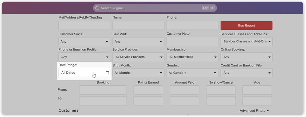Click the Points Earned To field
306x117 pixels.
point(148,101)
